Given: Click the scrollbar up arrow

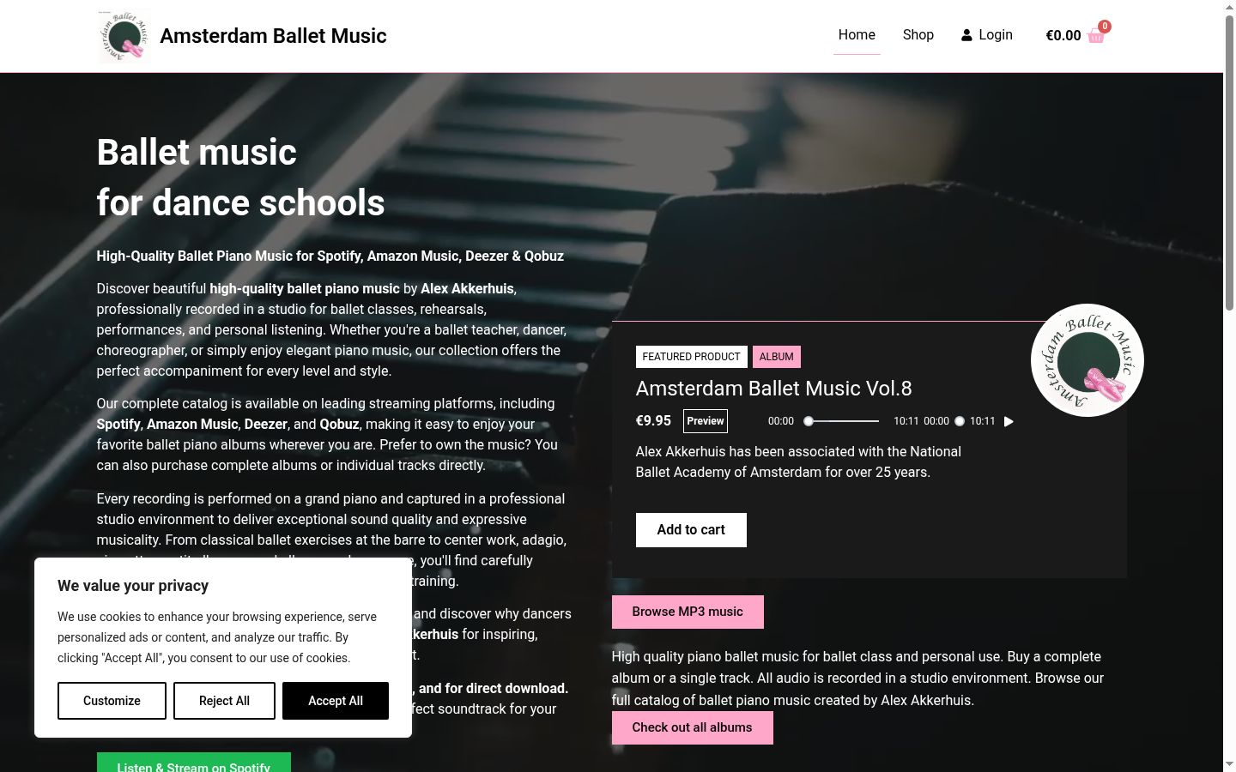Looking at the screenshot, I should 1229,7.
